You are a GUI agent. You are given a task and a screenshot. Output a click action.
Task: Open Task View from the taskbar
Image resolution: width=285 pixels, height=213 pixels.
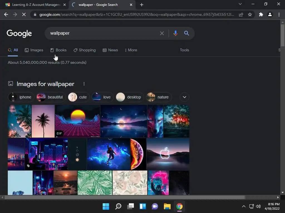pos(131,206)
